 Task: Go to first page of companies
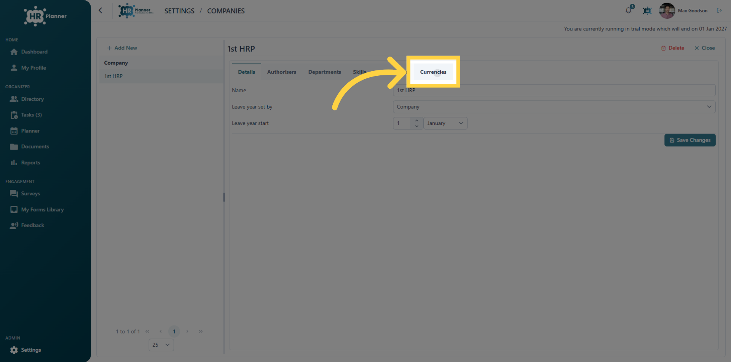click(147, 332)
